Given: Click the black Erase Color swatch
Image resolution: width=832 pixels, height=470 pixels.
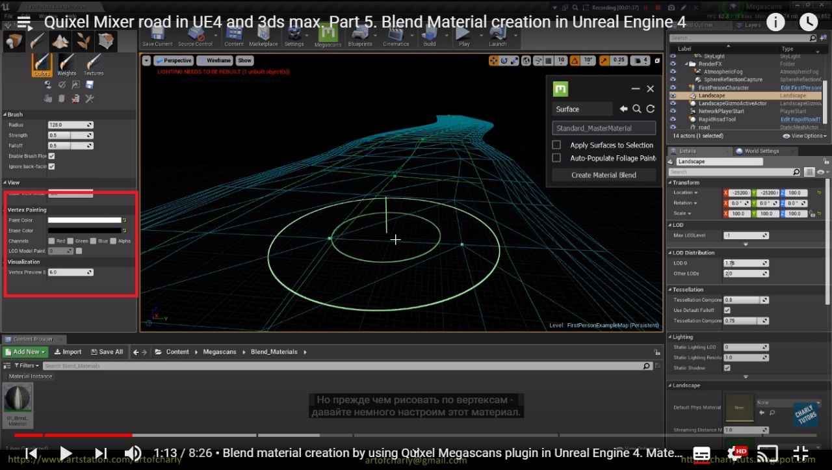Looking at the screenshot, I should (x=84, y=231).
